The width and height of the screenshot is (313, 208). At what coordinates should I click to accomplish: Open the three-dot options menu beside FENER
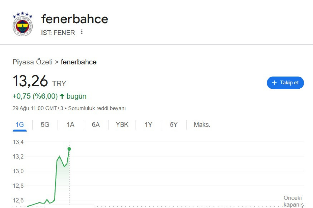[82, 32]
